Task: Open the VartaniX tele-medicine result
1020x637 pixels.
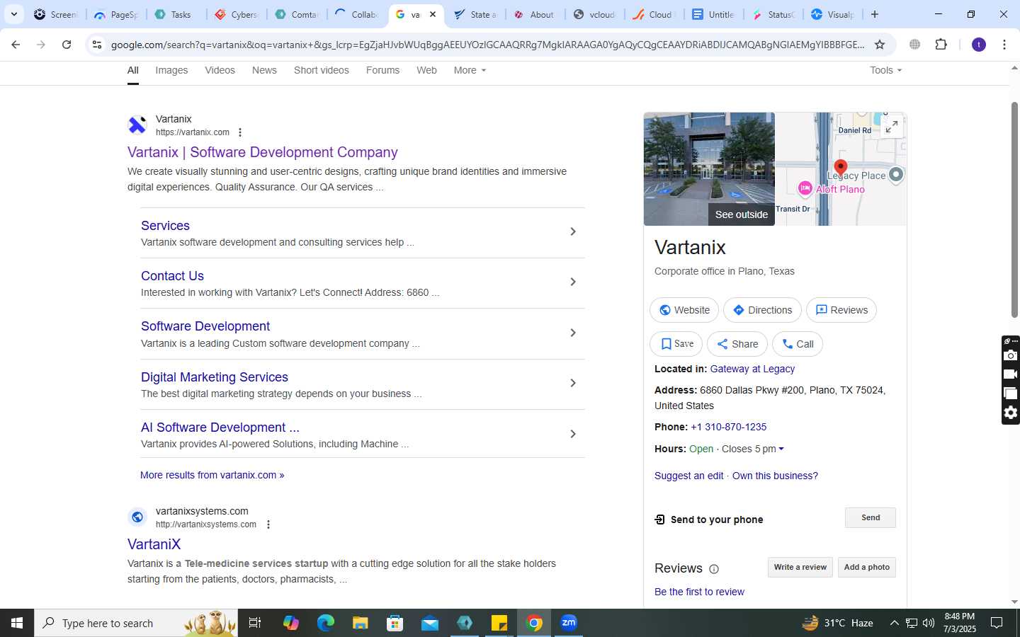Action: point(154,544)
